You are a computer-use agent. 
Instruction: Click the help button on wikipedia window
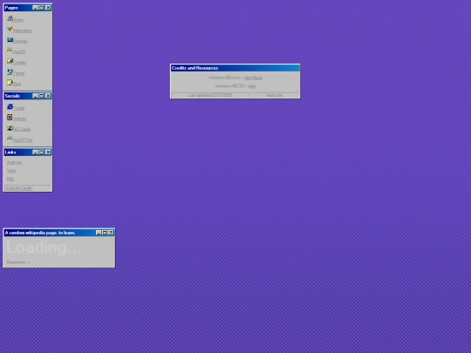pyautogui.click(x=111, y=233)
